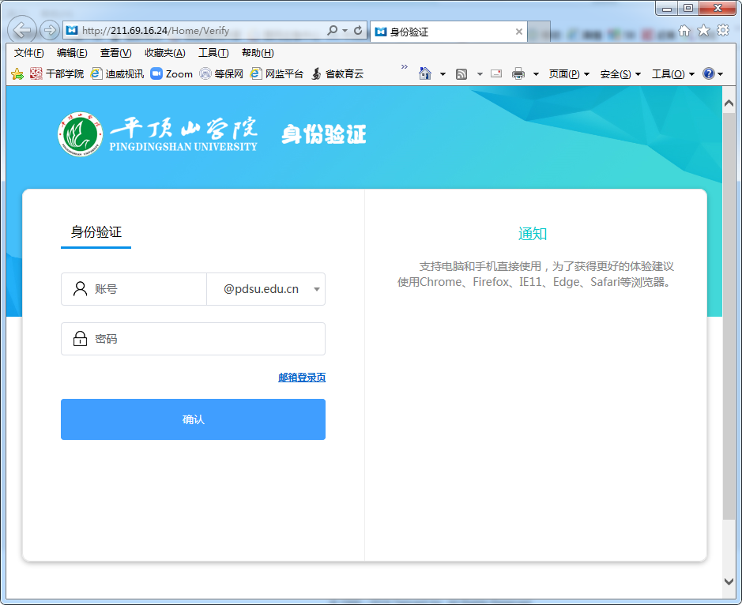Click the Read mail icon
742x605 pixels.
tap(496, 73)
